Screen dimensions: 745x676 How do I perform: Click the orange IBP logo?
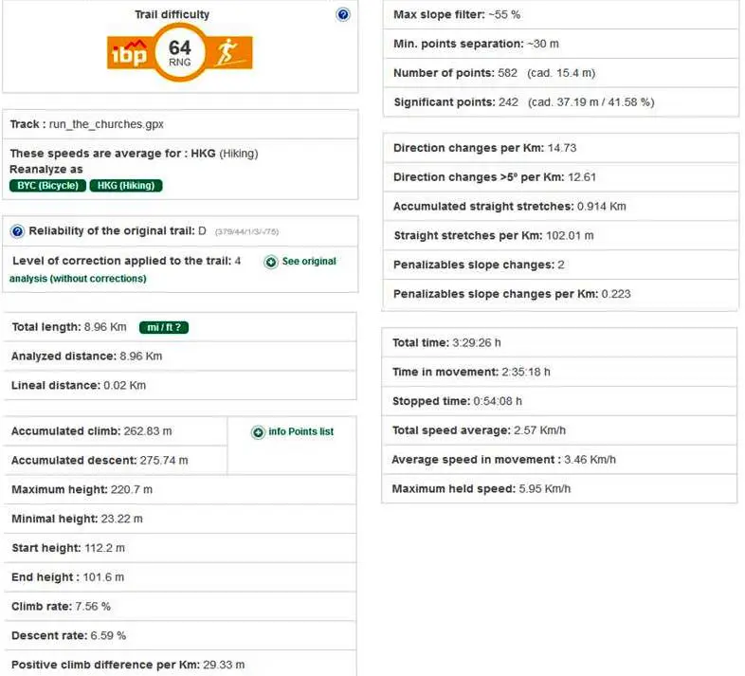tap(131, 53)
